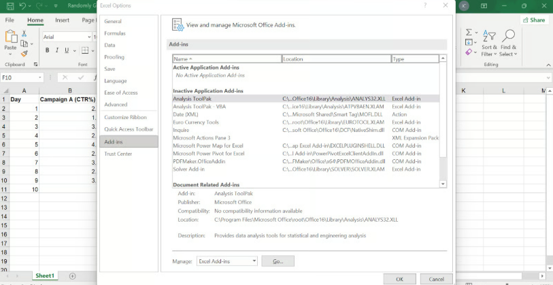553x285 pixels.
Task: Click the Format Painter brush icon
Action: 24,52
